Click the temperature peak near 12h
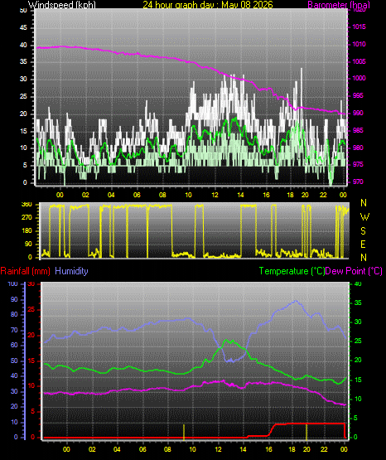386x460 pixels. pyautogui.click(x=225, y=341)
